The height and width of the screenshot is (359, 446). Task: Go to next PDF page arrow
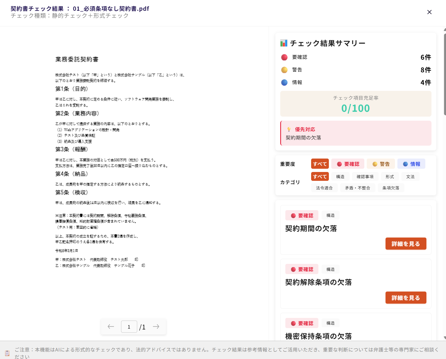pos(156,326)
